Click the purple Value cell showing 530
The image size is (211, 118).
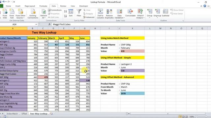(133, 71)
